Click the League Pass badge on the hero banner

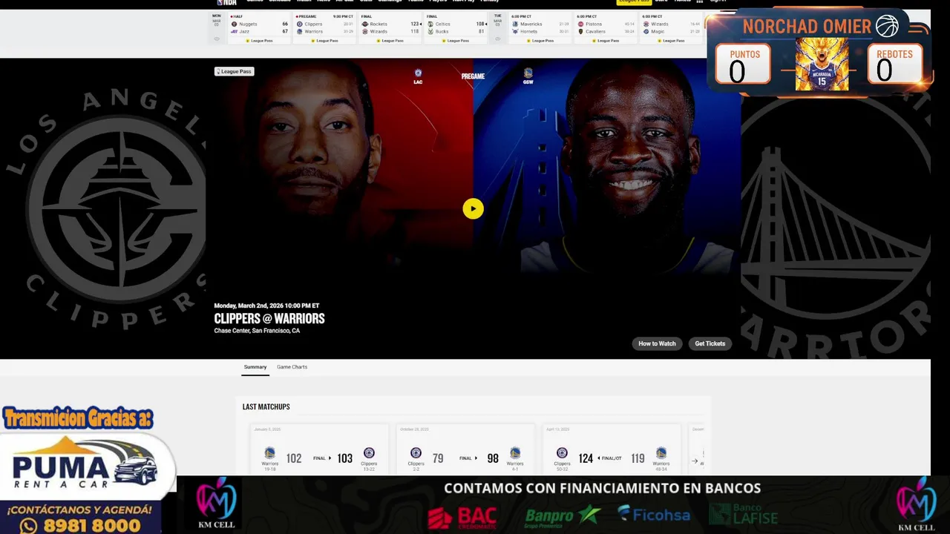tap(234, 71)
